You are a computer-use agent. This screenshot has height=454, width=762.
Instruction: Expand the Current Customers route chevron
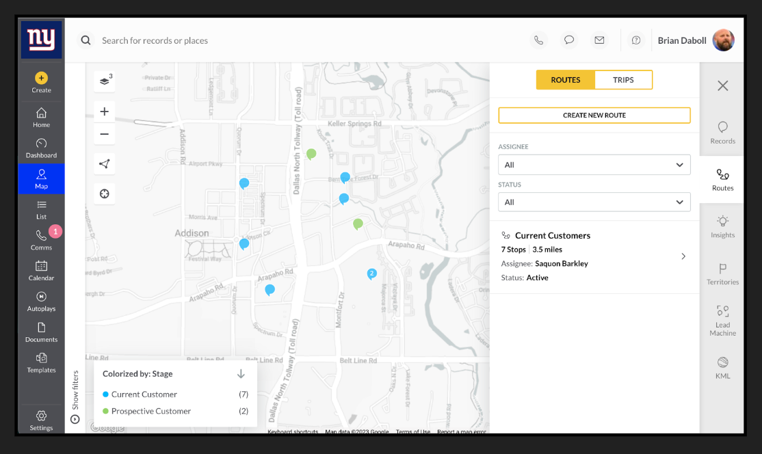point(683,256)
